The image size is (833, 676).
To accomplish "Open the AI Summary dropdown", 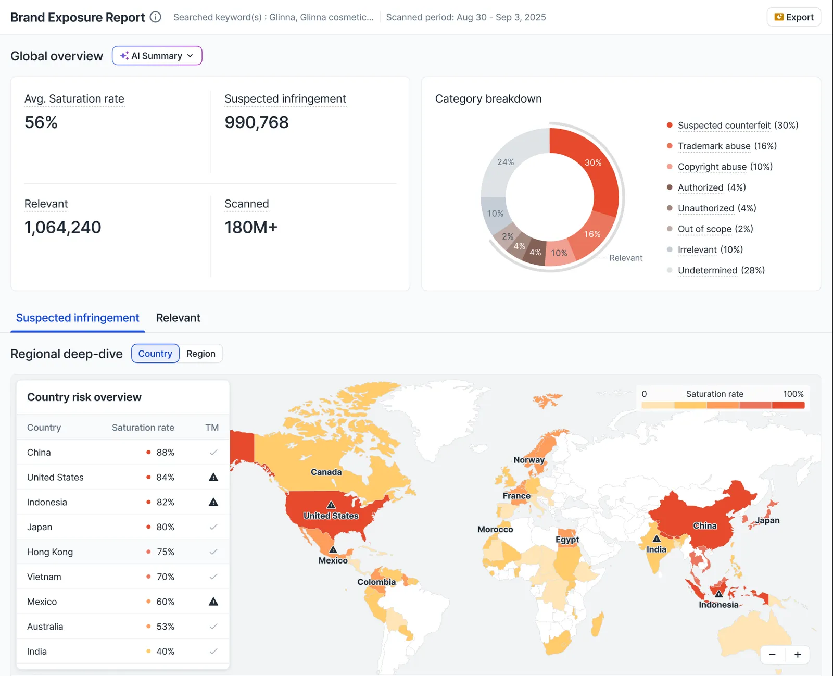I will pyautogui.click(x=157, y=56).
